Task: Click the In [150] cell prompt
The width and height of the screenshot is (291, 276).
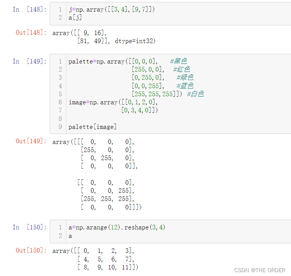Action: point(30,227)
